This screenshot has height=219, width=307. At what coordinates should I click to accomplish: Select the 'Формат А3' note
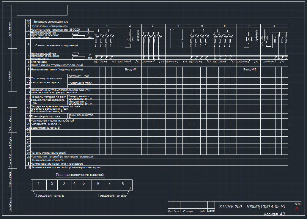pos(274,214)
